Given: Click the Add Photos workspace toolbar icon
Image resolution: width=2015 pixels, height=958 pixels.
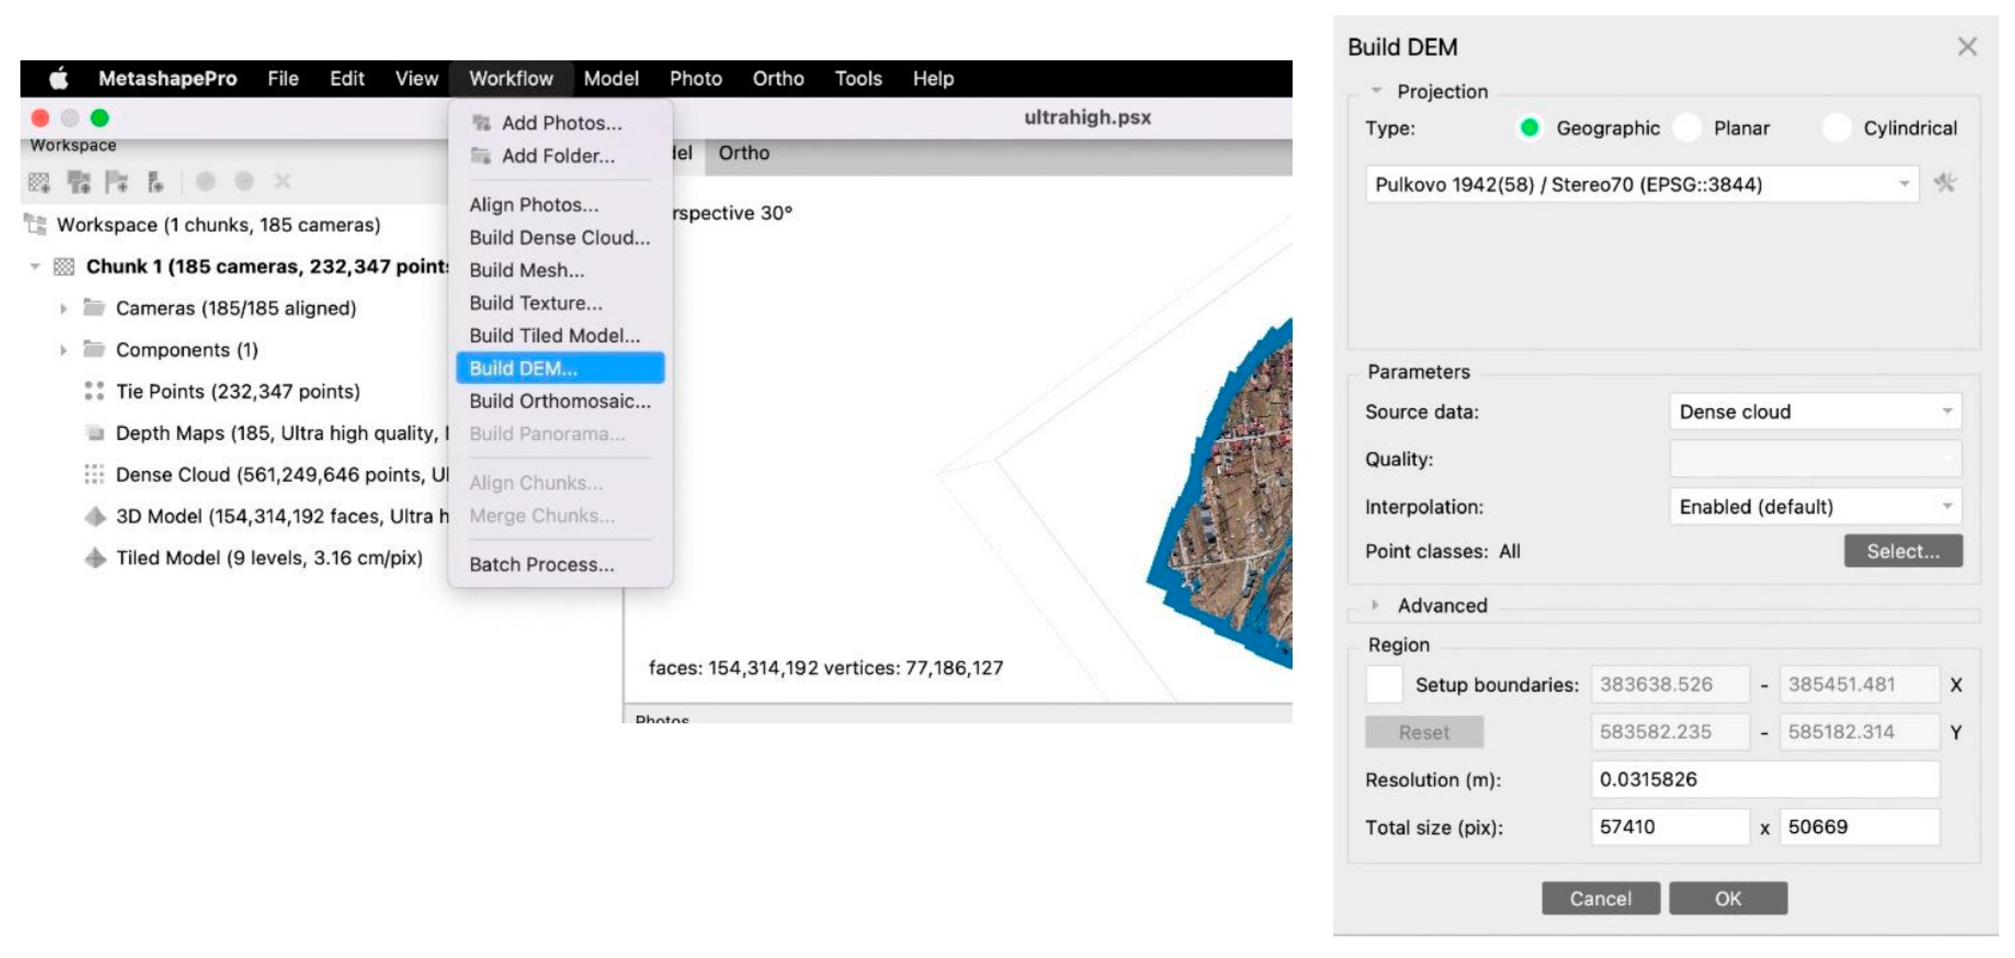Looking at the screenshot, I should pyautogui.click(x=78, y=182).
